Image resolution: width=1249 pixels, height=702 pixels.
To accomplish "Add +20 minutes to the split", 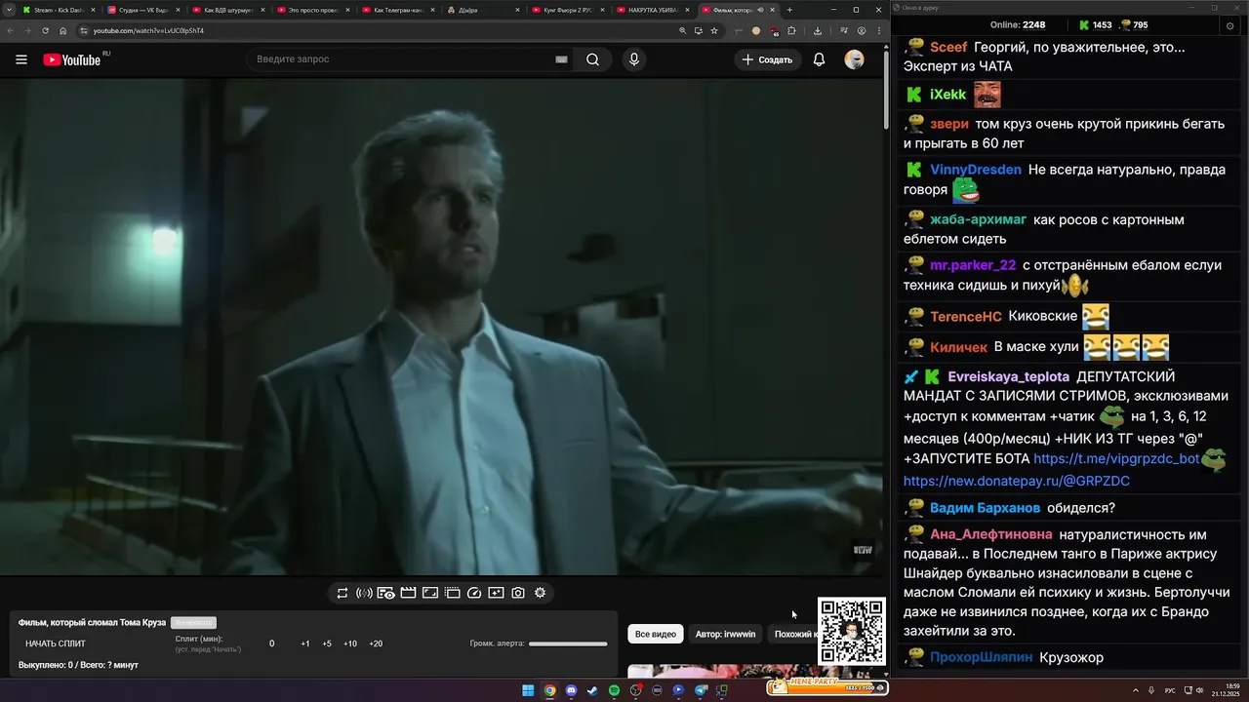I will click(376, 643).
